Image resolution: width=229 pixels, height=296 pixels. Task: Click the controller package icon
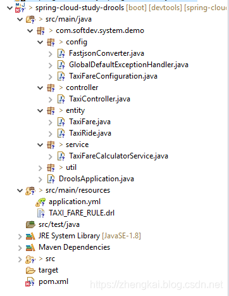point(51,87)
